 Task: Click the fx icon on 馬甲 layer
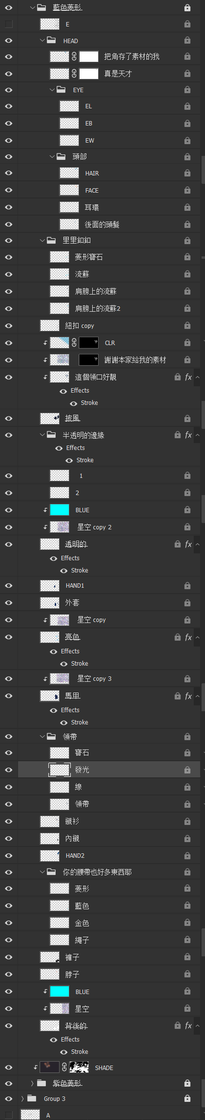point(188,696)
